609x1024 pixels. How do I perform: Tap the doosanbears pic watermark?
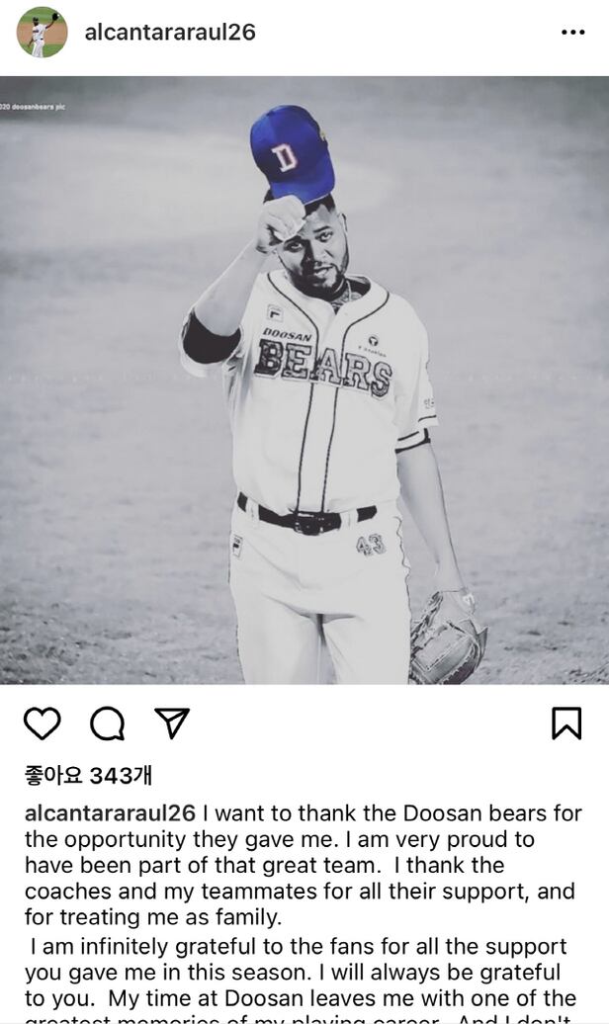(x=33, y=107)
